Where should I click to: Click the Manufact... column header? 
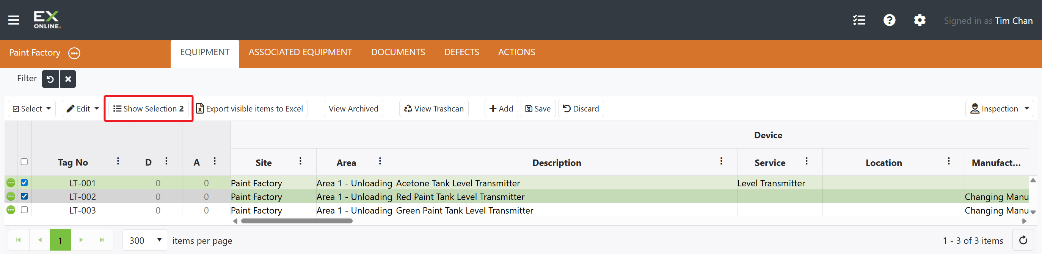(x=996, y=163)
